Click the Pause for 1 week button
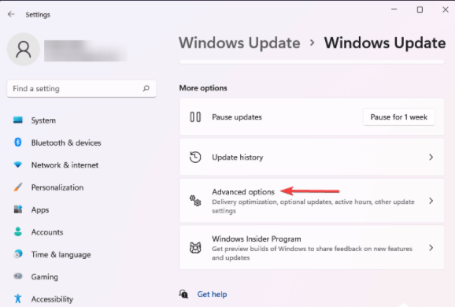This screenshot has height=307, width=455. 399,117
